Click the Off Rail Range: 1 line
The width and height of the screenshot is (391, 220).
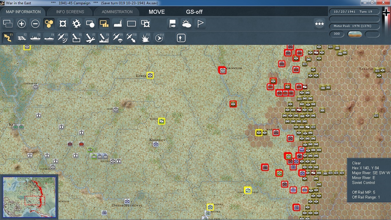click(366, 197)
